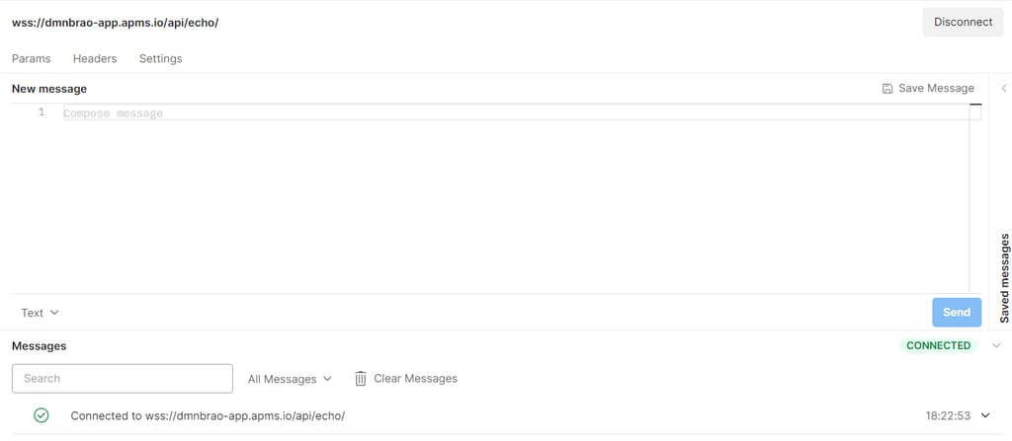Click the CONNECTED status badge
The image size is (1012, 441).
(x=938, y=345)
